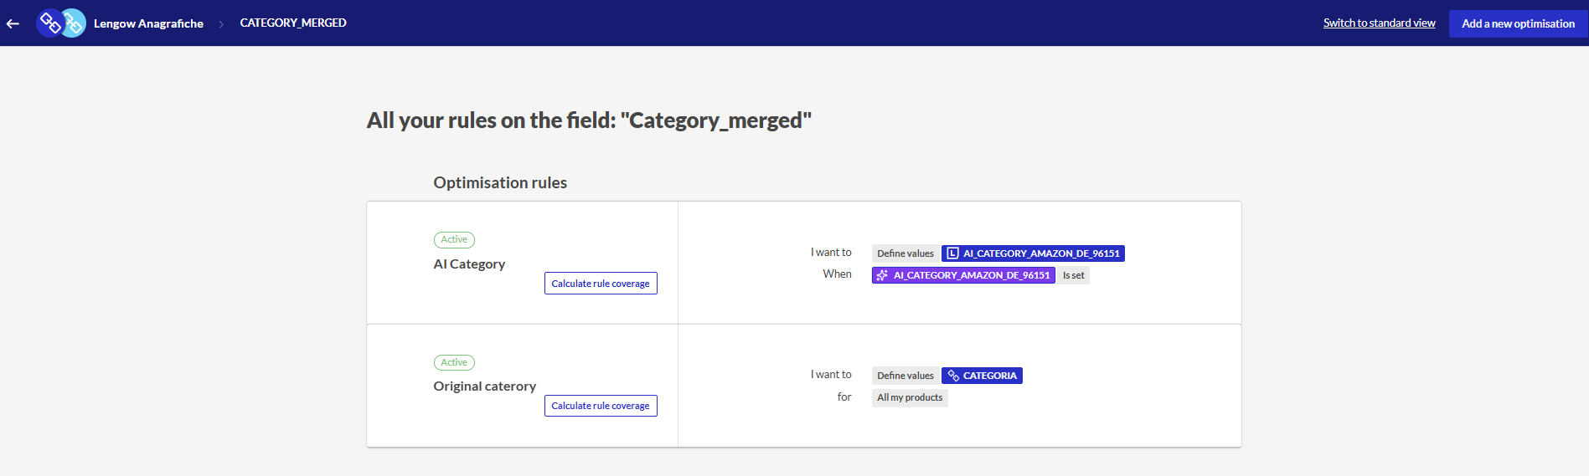The width and height of the screenshot is (1589, 476).
Task: Click sparkle icon on purple AI_CATEGORY tag
Action: click(882, 275)
